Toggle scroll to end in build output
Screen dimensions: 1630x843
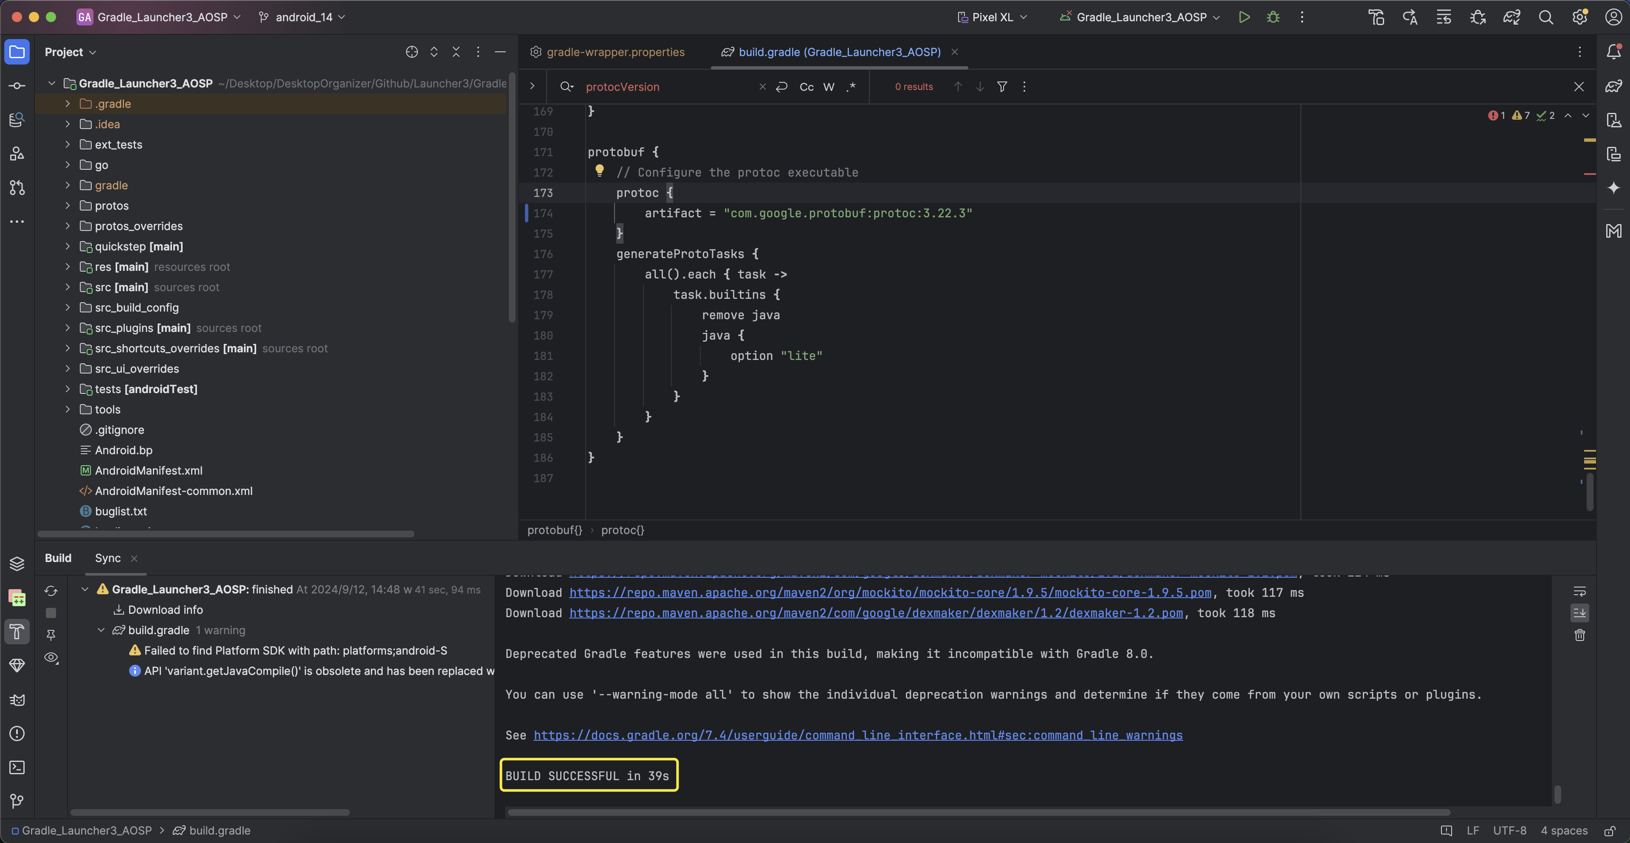coord(1579,613)
